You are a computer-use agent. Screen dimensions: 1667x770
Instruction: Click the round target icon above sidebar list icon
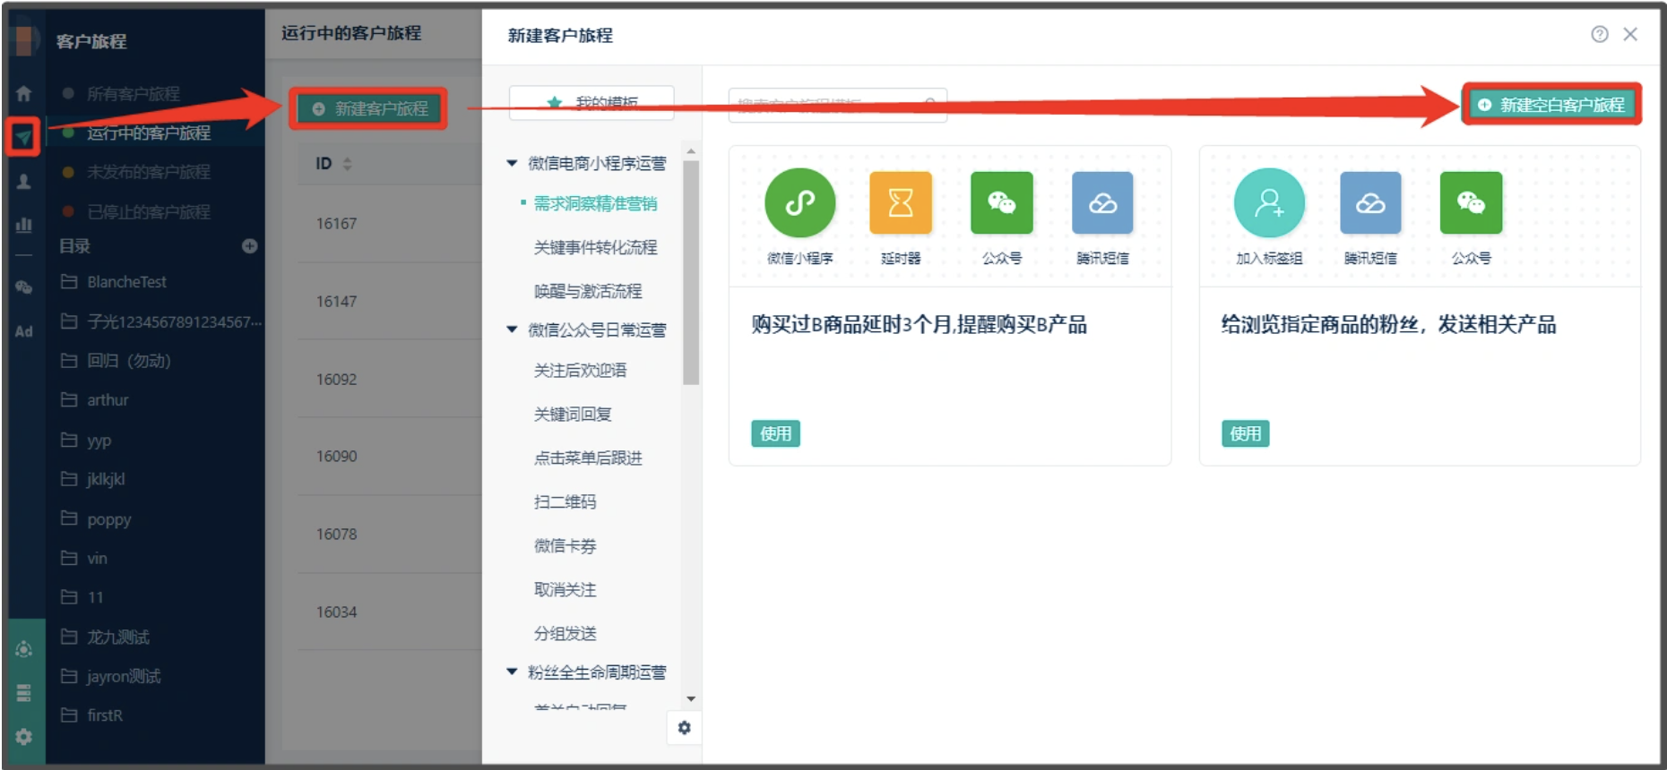(x=24, y=649)
